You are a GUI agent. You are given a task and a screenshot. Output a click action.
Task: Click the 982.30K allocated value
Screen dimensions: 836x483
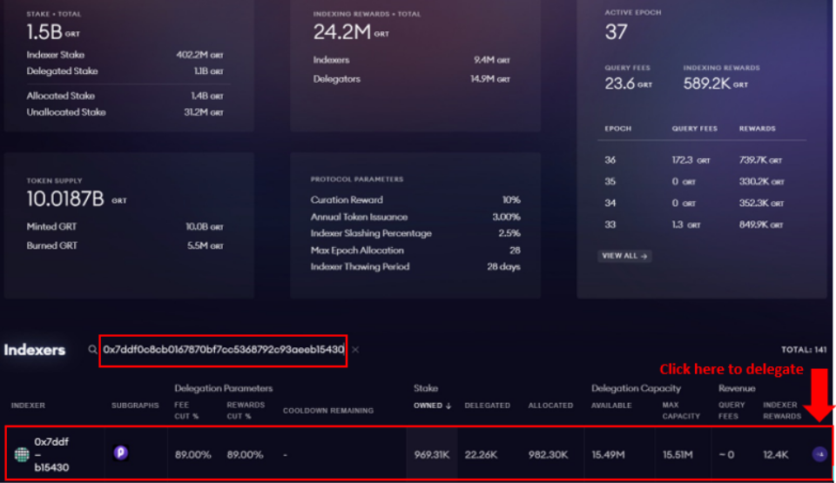(548, 455)
